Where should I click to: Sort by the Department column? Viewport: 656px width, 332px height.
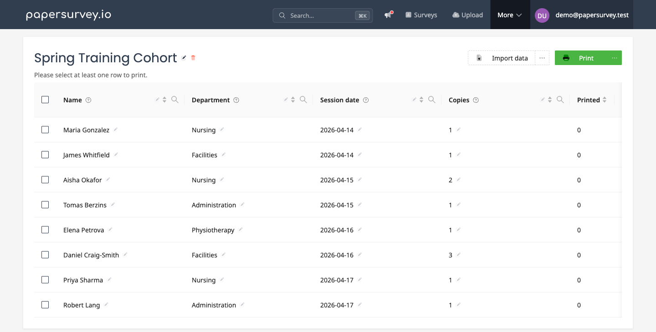click(x=293, y=100)
